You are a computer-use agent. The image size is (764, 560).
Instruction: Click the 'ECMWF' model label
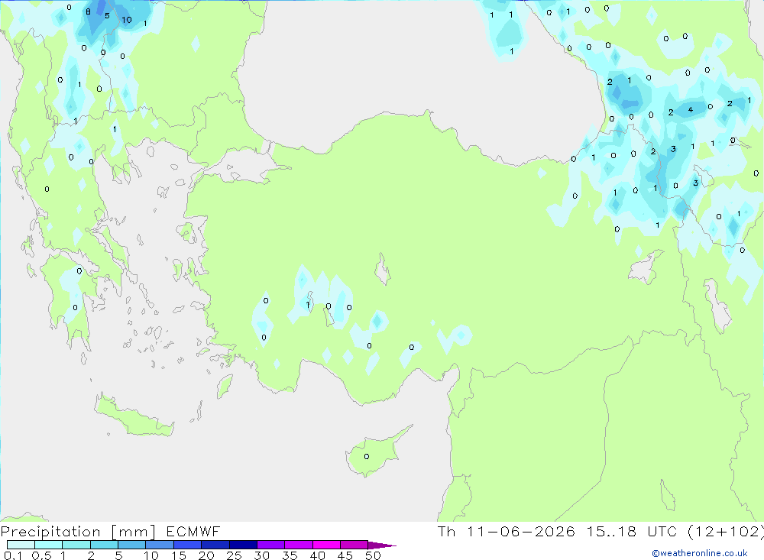[193, 531]
